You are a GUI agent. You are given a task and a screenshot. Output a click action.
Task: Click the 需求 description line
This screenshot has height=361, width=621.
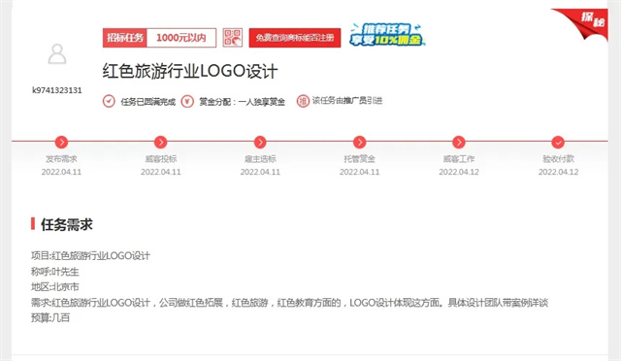point(289,303)
